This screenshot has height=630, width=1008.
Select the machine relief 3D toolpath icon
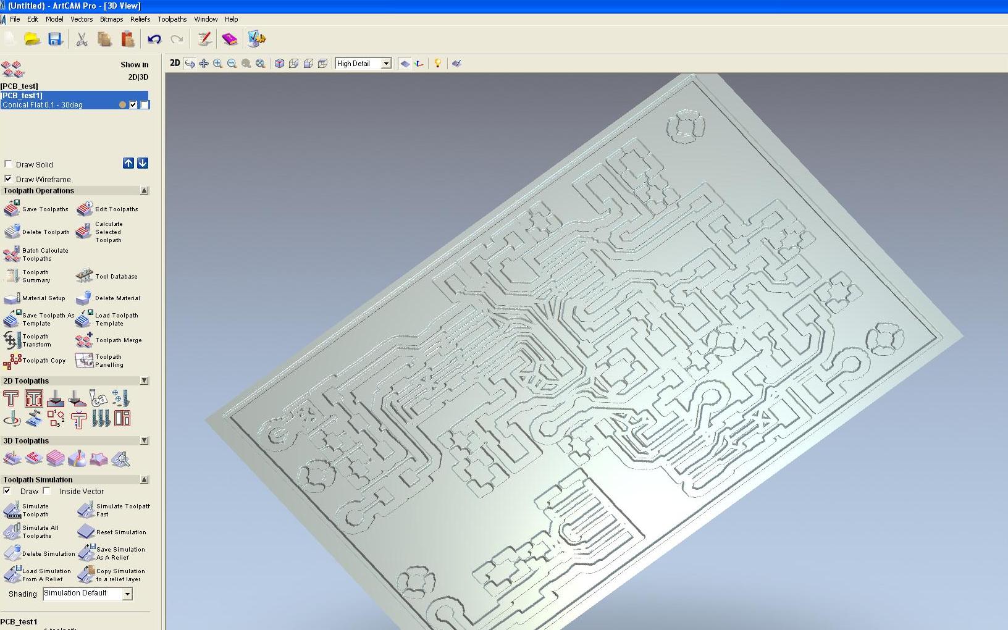click(12, 459)
